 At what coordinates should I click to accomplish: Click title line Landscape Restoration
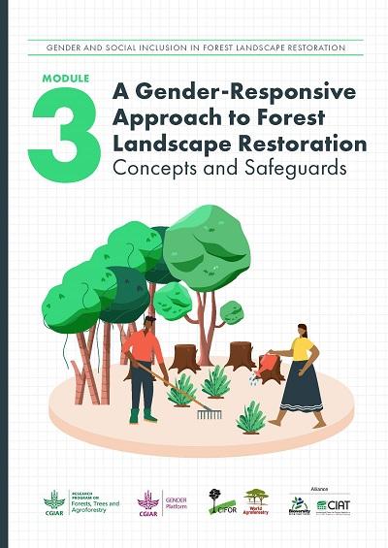coord(240,144)
